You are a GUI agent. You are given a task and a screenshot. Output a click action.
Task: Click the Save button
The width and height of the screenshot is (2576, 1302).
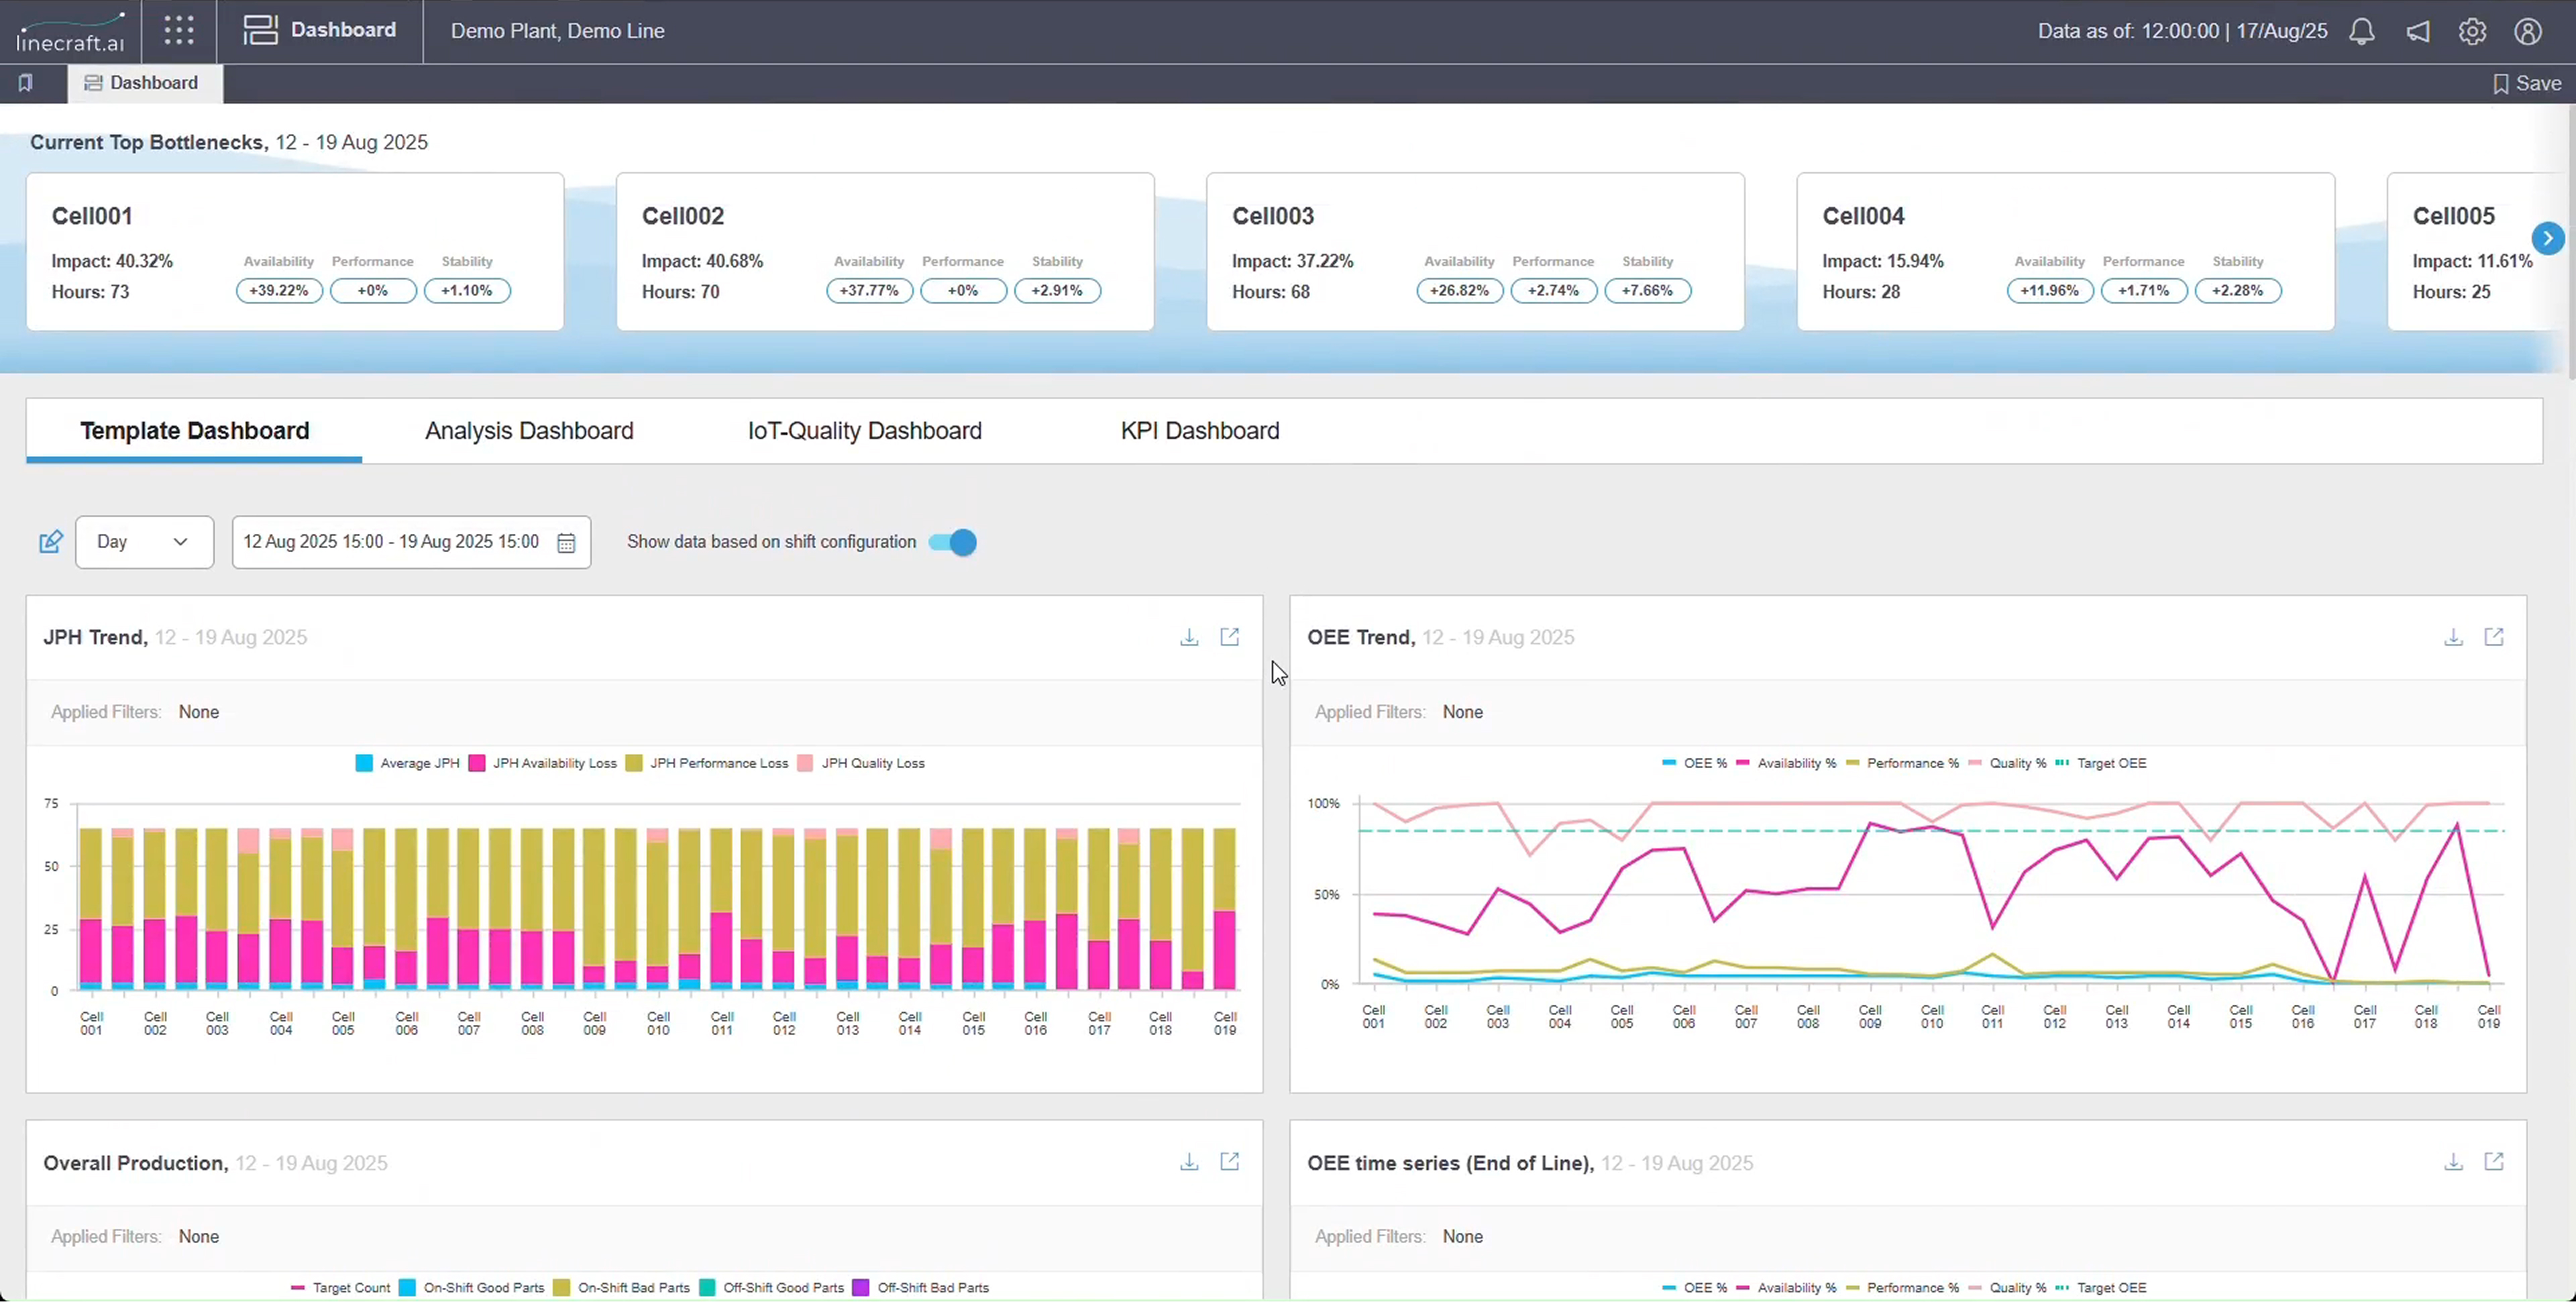point(2527,84)
